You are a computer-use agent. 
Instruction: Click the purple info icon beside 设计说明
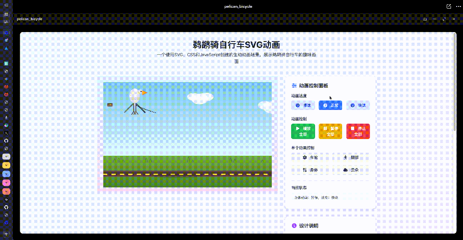[x=294, y=225]
